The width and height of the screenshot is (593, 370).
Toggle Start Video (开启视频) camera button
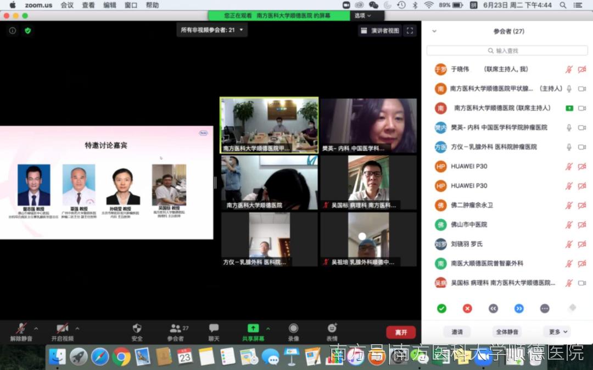pos(62,329)
